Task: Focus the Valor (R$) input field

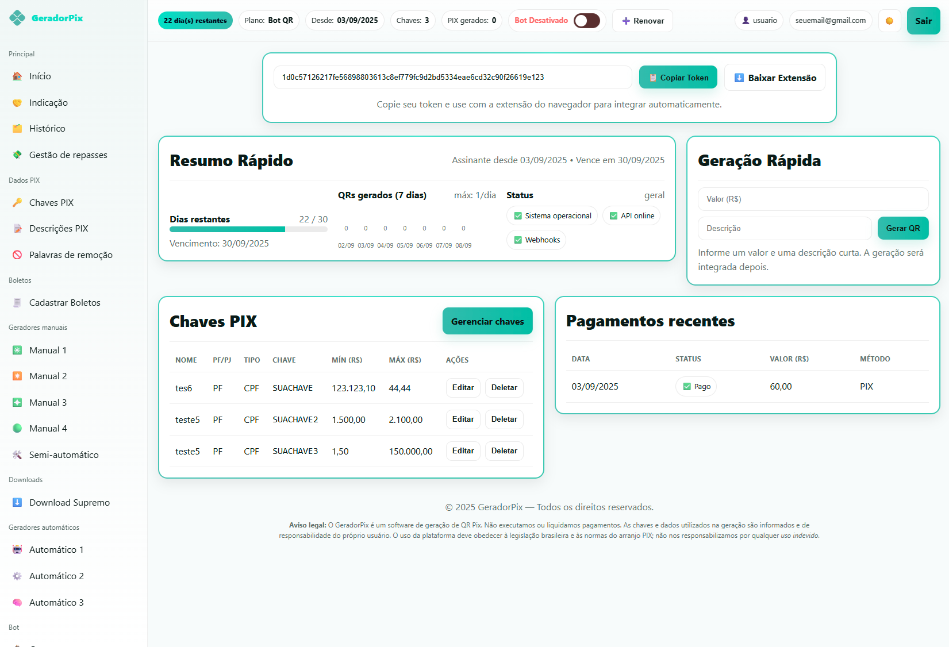Action: pos(813,199)
